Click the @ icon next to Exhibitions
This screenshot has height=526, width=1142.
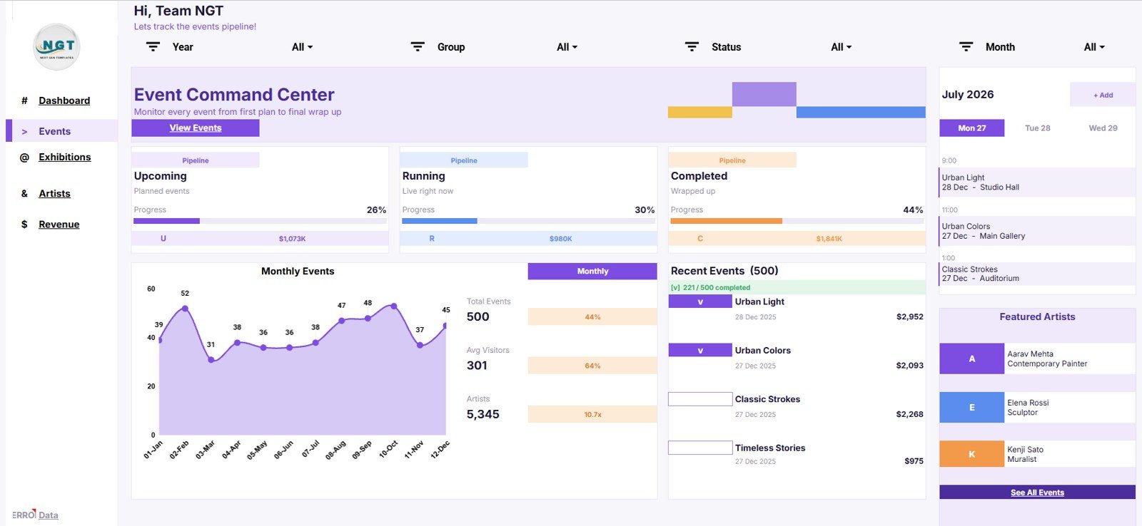24,158
